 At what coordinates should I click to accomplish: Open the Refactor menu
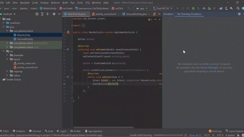(x=55, y=3)
